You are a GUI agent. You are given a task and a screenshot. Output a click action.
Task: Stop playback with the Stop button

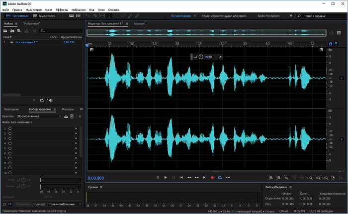click(x=158, y=177)
